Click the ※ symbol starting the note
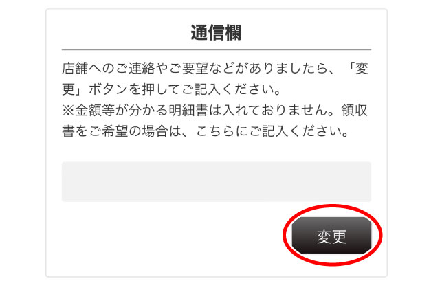The height and width of the screenshot is (292, 440). [x=68, y=111]
